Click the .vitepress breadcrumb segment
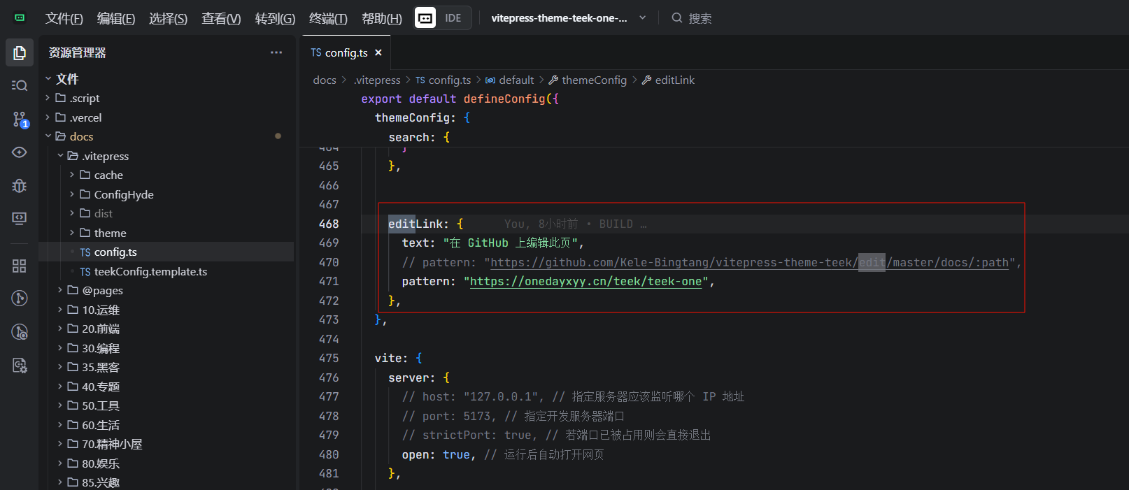1129x490 pixels. 377,80
